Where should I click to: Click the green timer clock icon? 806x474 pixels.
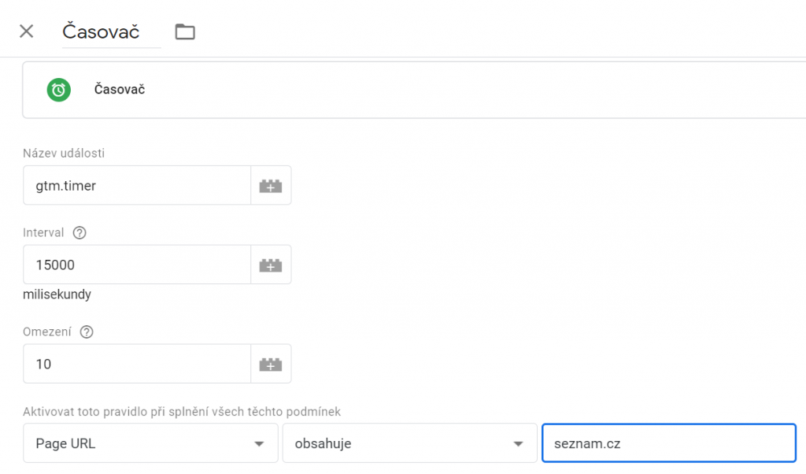pyautogui.click(x=58, y=90)
